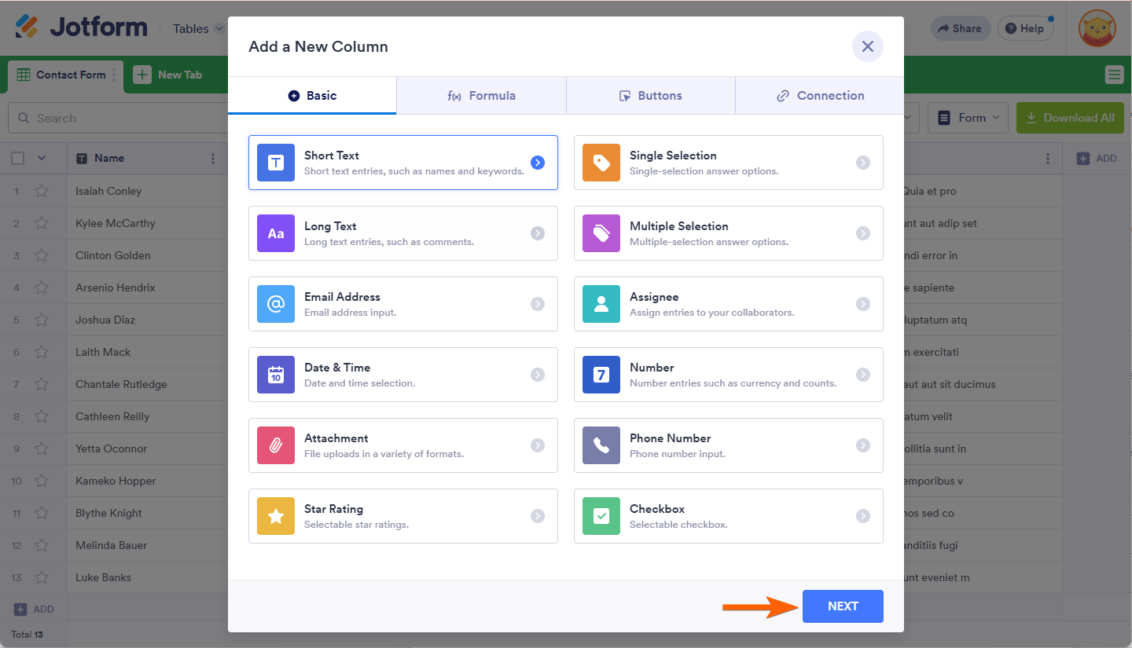Choose the Long Text Aa icon
The width and height of the screenshot is (1132, 648).
(x=276, y=233)
